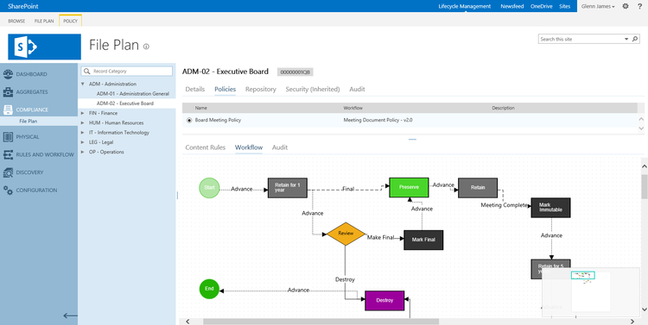Select the Retain for 1 year node

287,188
